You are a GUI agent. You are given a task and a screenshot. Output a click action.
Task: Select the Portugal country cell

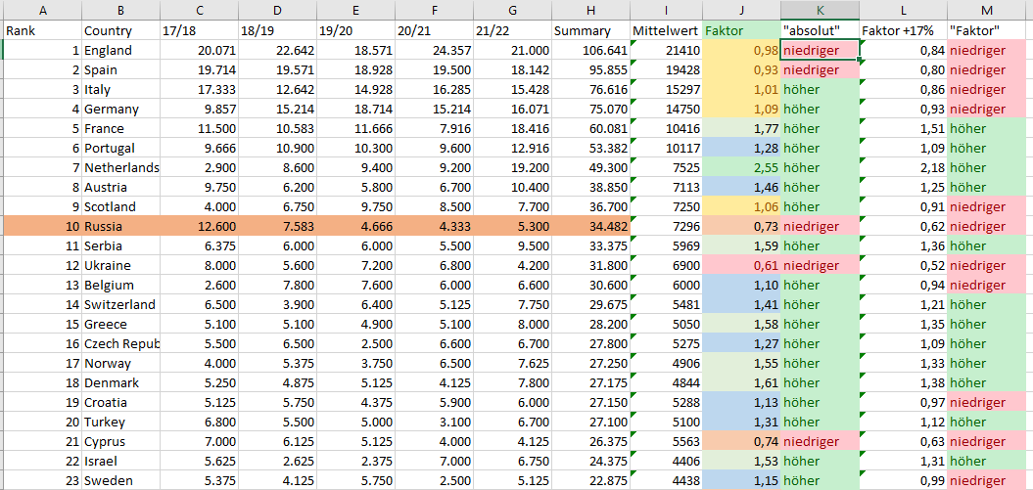pos(121,148)
